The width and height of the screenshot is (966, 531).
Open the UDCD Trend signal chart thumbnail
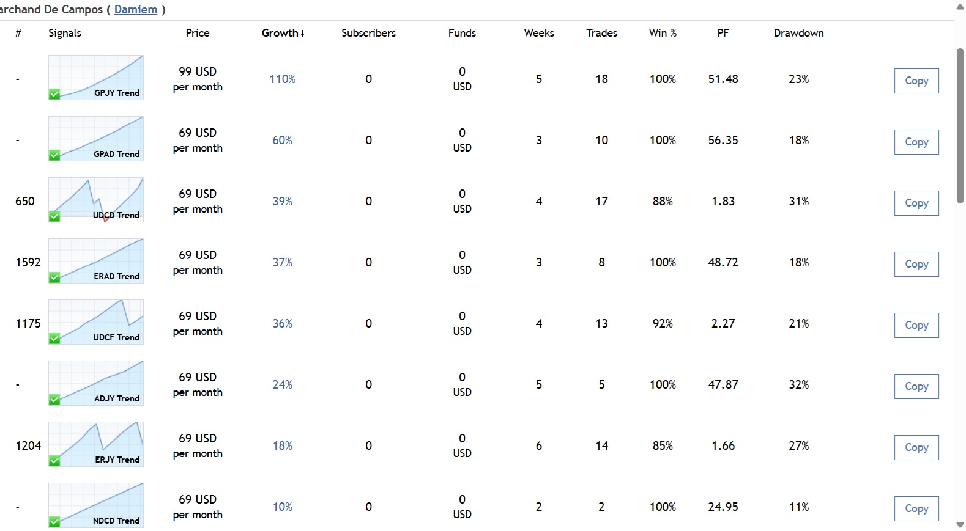[96, 199]
